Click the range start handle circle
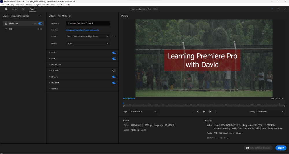 click(124, 106)
